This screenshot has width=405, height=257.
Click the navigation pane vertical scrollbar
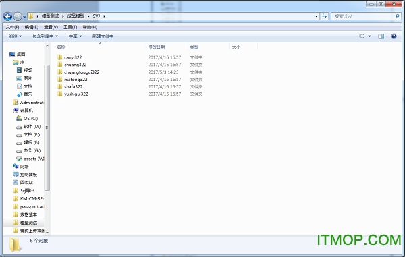[x=47, y=127]
